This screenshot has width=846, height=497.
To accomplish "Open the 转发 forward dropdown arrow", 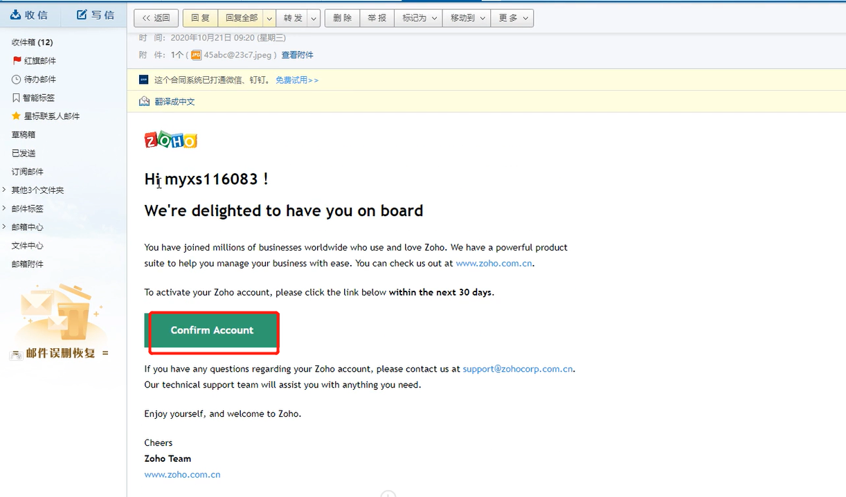I will pos(314,19).
